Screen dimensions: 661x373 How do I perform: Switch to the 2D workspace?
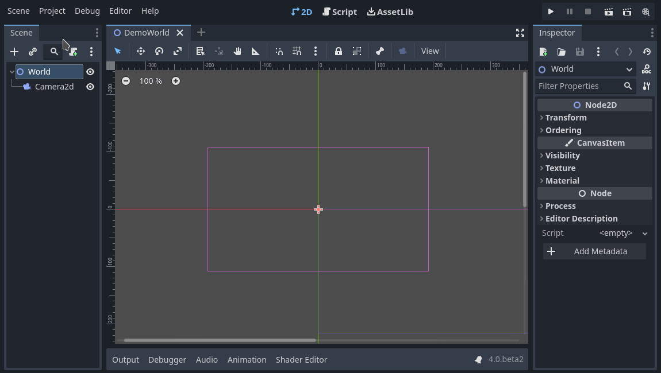click(x=302, y=12)
